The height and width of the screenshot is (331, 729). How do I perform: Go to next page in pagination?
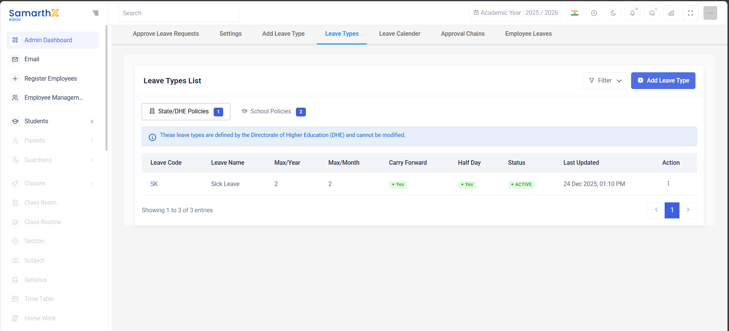coord(688,210)
